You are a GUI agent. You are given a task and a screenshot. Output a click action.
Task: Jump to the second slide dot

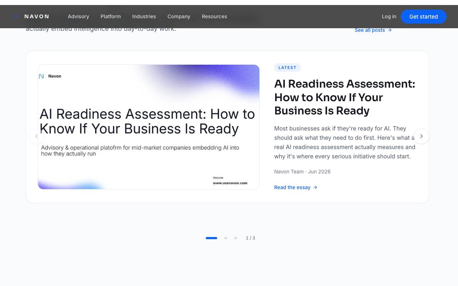coord(226,238)
